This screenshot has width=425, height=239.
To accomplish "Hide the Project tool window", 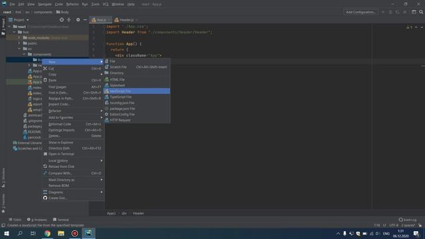I will (x=85, y=20).
